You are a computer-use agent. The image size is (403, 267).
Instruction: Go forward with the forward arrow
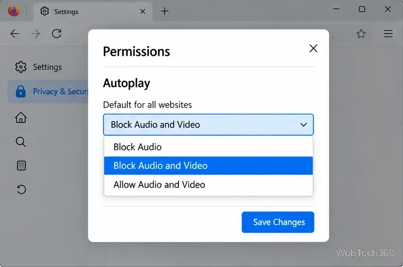[x=35, y=34]
